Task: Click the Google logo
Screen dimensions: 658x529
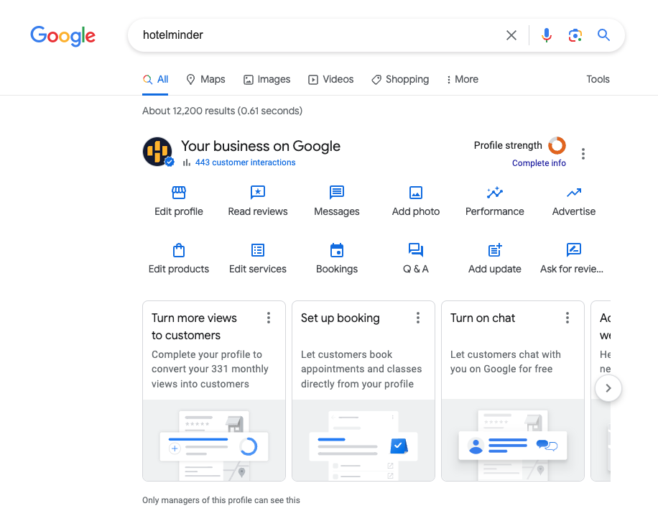Action: pyautogui.click(x=63, y=36)
